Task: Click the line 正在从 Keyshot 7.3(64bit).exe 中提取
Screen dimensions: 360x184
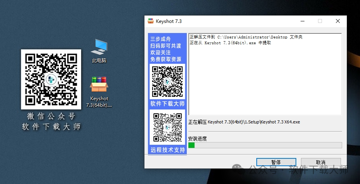Action: tap(230, 43)
